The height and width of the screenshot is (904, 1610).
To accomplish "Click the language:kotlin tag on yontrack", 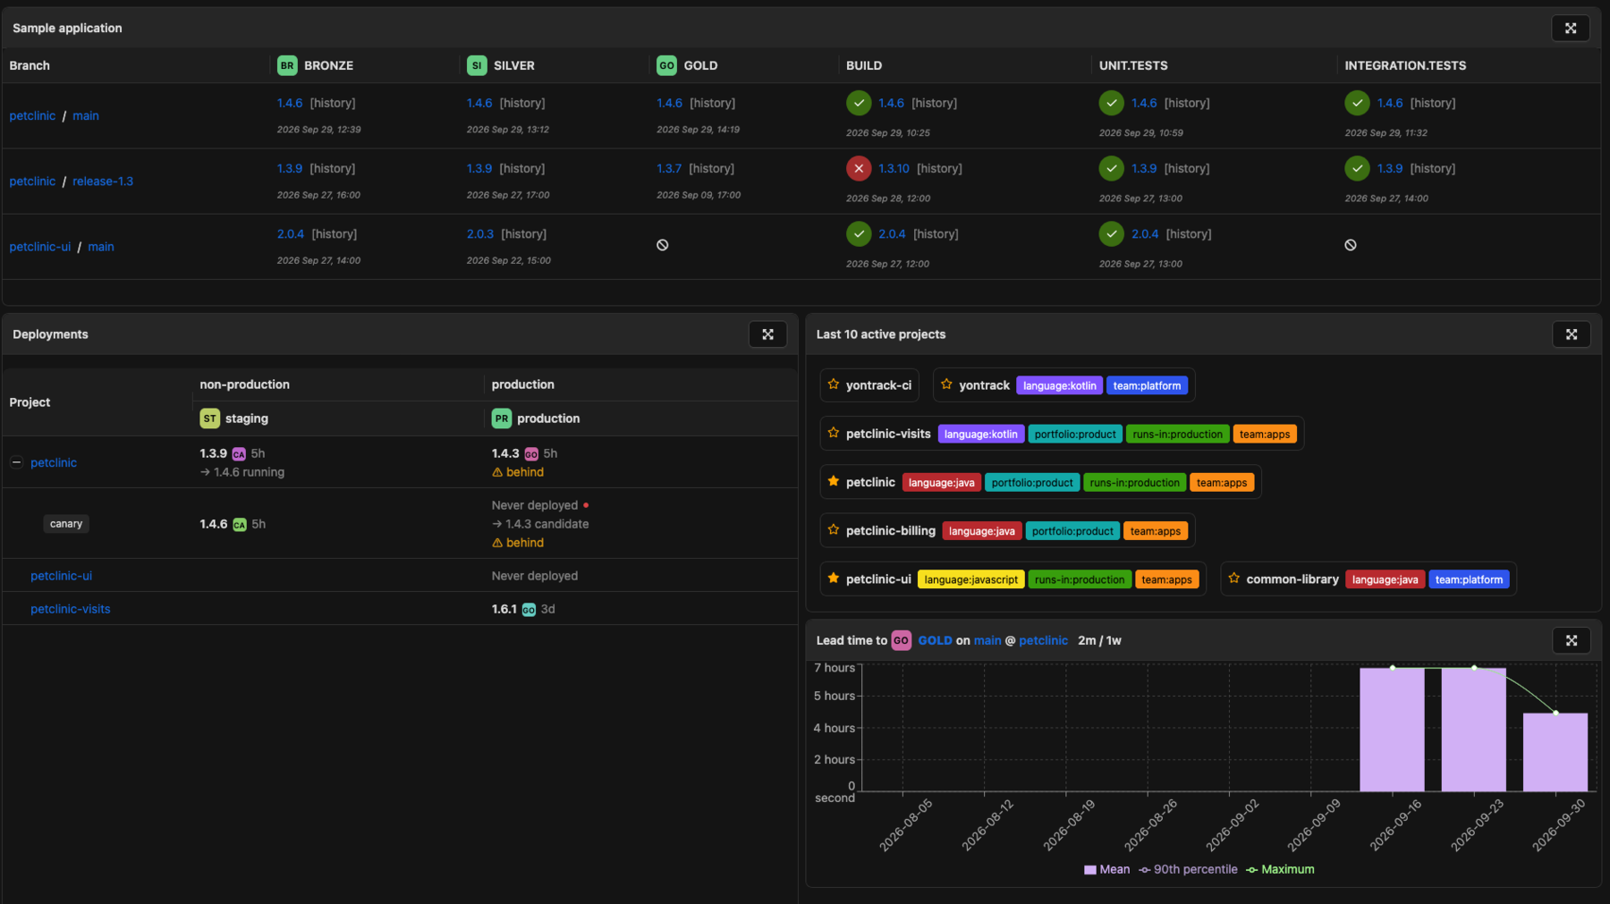I will [1059, 385].
